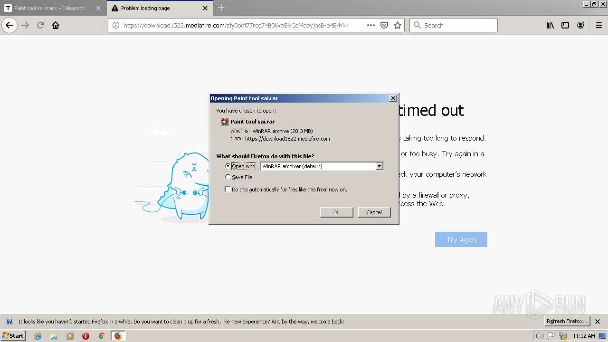Show site information for the mediafire URL
Viewport: 608px width, 342px height.
point(115,25)
